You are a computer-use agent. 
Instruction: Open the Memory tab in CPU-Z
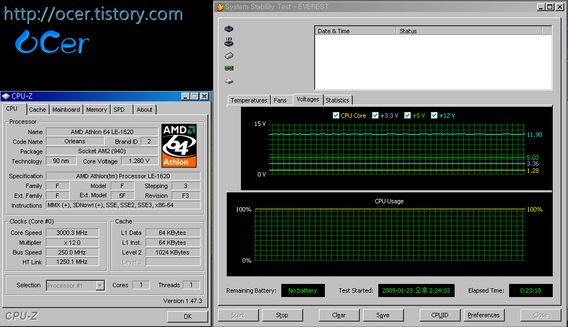[x=96, y=110]
